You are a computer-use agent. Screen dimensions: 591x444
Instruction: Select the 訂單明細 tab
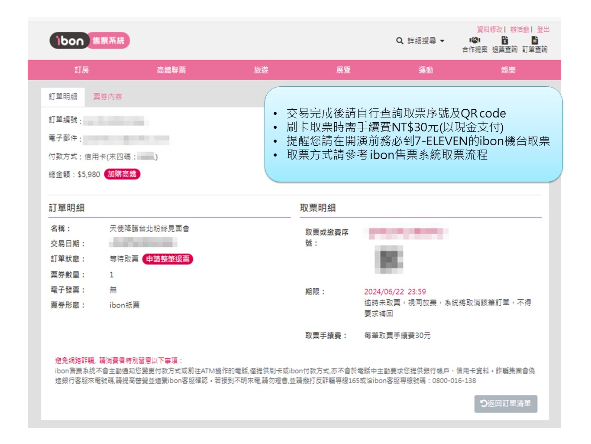click(x=63, y=97)
